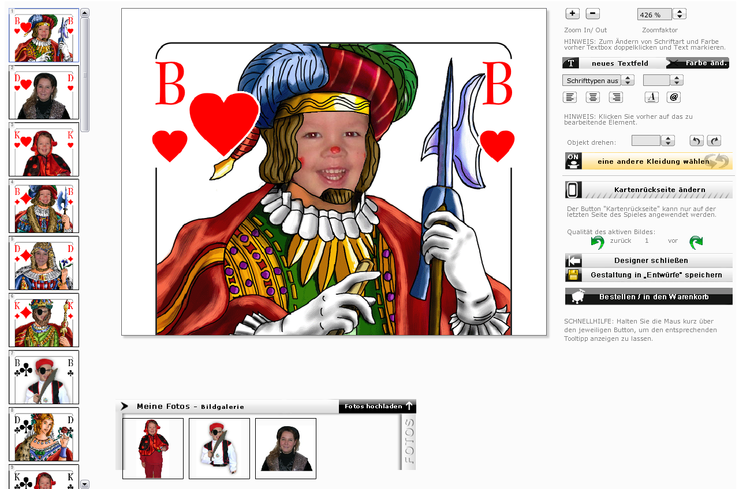The image size is (739, 489).
Task: Select card thumbnail 9, king of clubs
Action: (44, 477)
